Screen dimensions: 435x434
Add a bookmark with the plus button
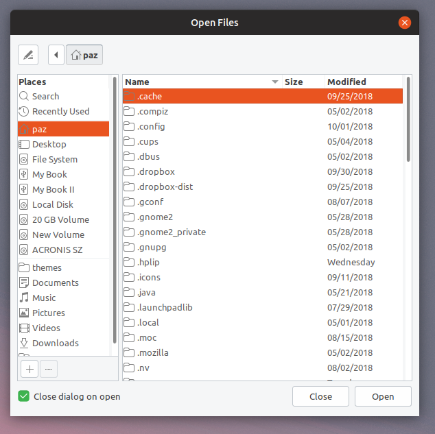[x=30, y=369]
